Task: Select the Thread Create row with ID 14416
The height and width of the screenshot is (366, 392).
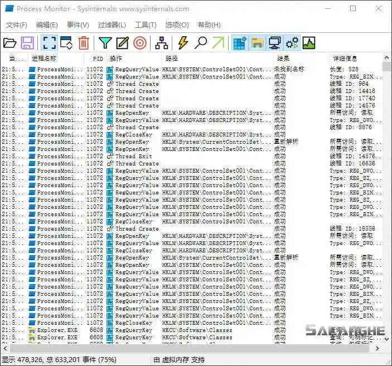Action: 191,91
